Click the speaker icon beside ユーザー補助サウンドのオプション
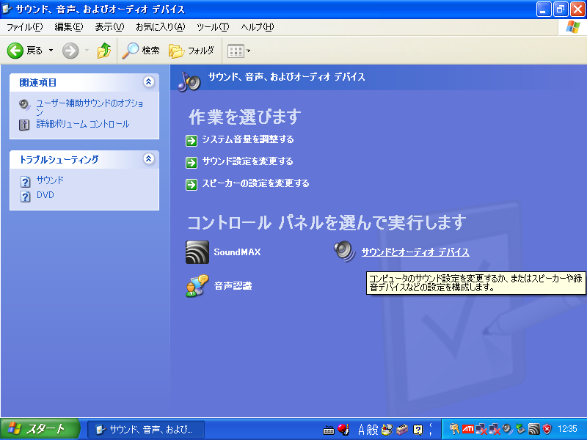 [25, 105]
